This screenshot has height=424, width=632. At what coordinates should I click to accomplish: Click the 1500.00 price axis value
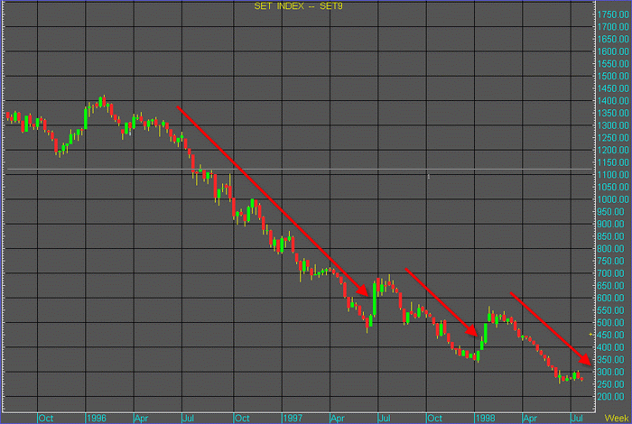click(613, 76)
